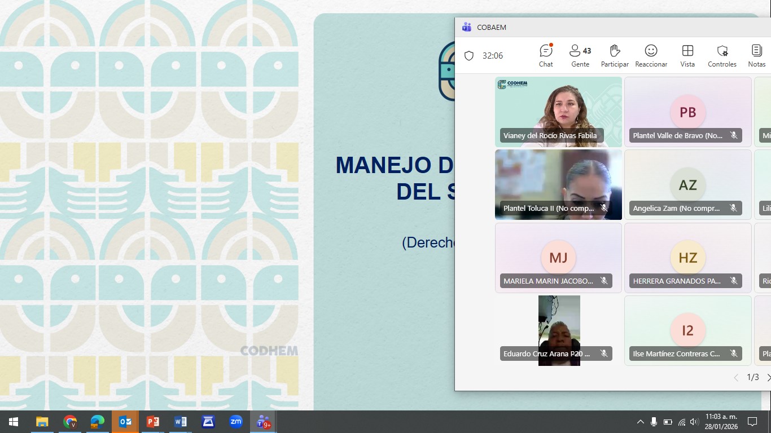Change layout using Vista button
Screen dimensions: 771x433
pos(687,56)
